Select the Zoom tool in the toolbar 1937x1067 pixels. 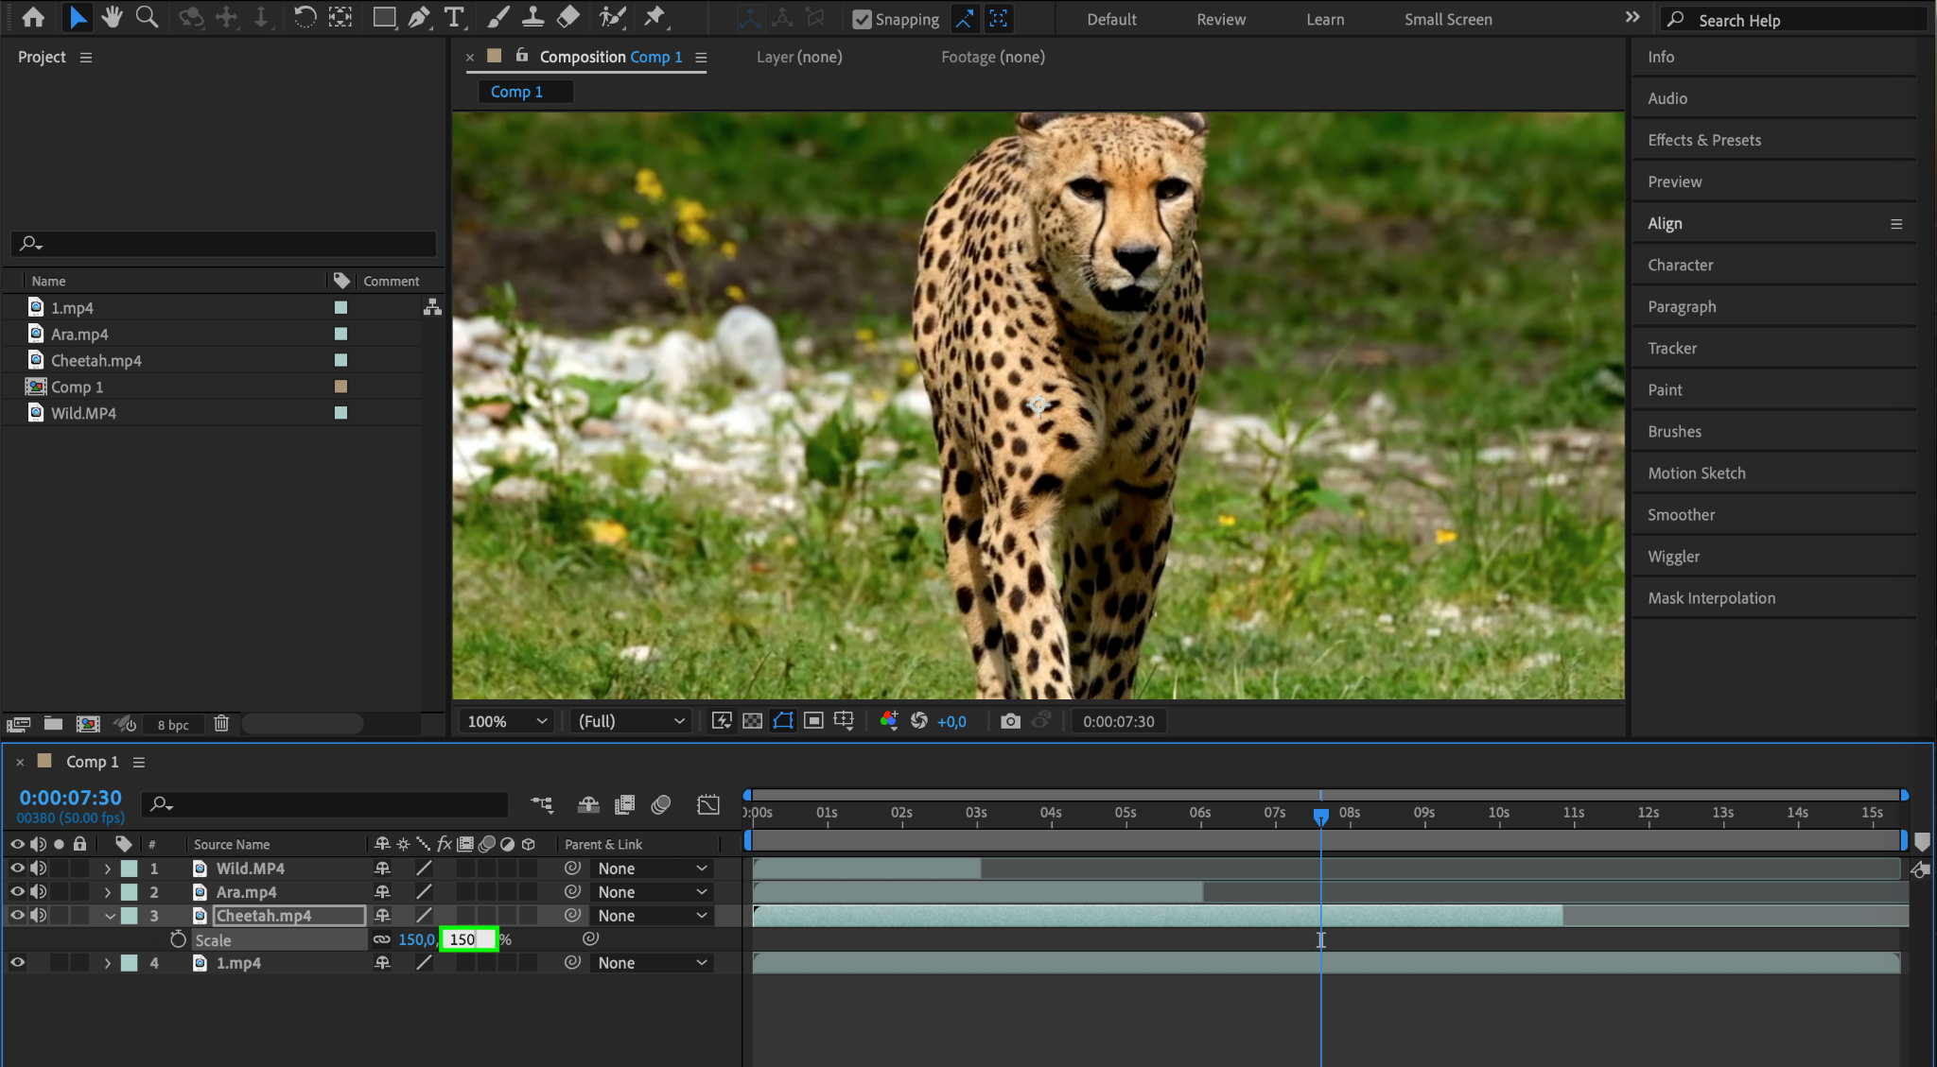click(x=147, y=17)
